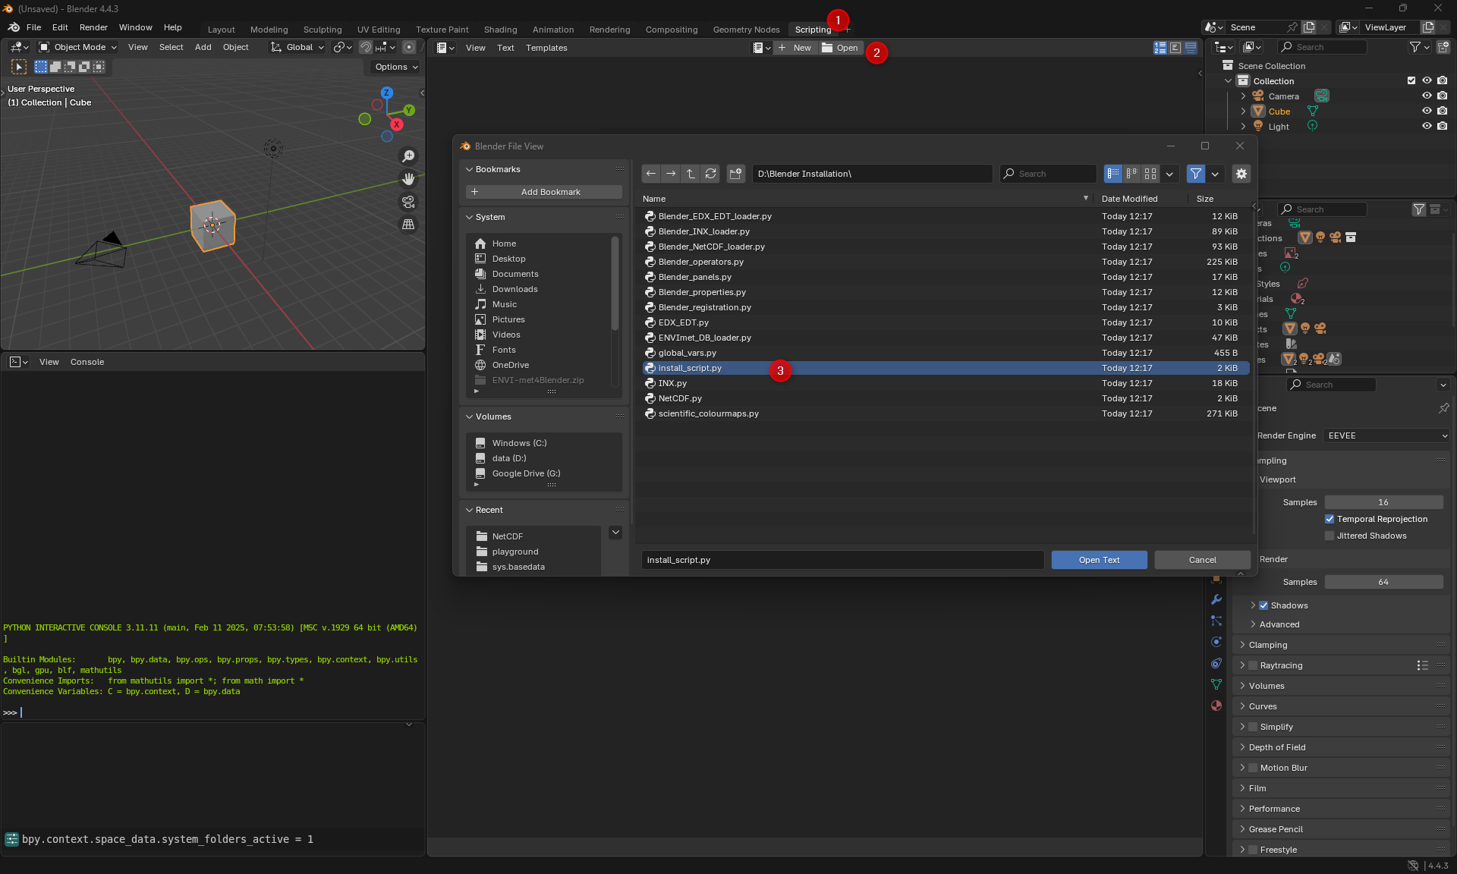Image resolution: width=1457 pixels, height=874 pixels.
Task: Go to parent directory arrow icon
Action: tap(691, 174)
